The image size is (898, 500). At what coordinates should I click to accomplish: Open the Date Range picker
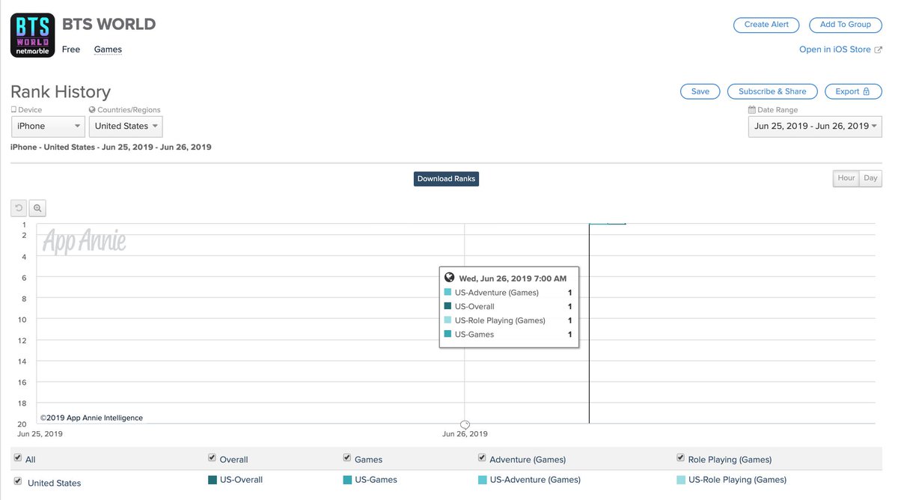coord(815,126)
